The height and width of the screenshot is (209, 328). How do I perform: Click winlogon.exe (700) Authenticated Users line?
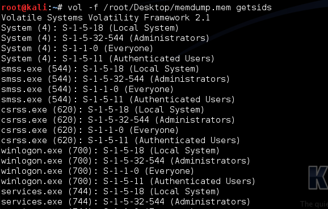[128, 181]
